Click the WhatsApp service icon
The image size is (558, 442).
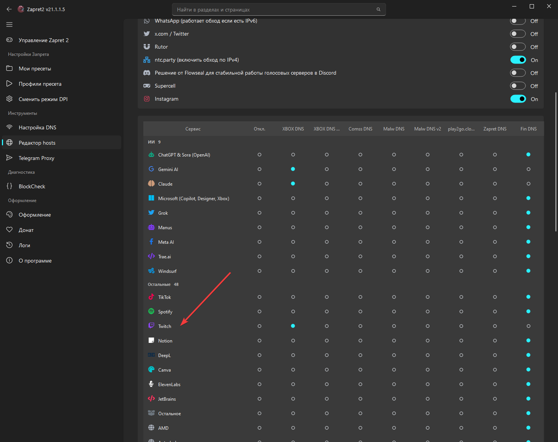pos(147,21)
